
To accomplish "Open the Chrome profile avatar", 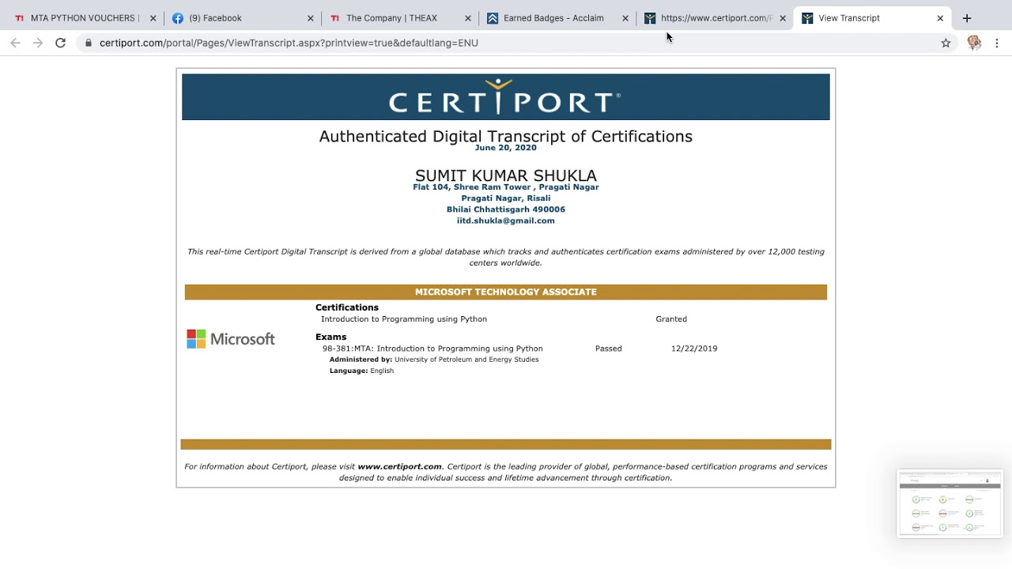I will point(974,43).
